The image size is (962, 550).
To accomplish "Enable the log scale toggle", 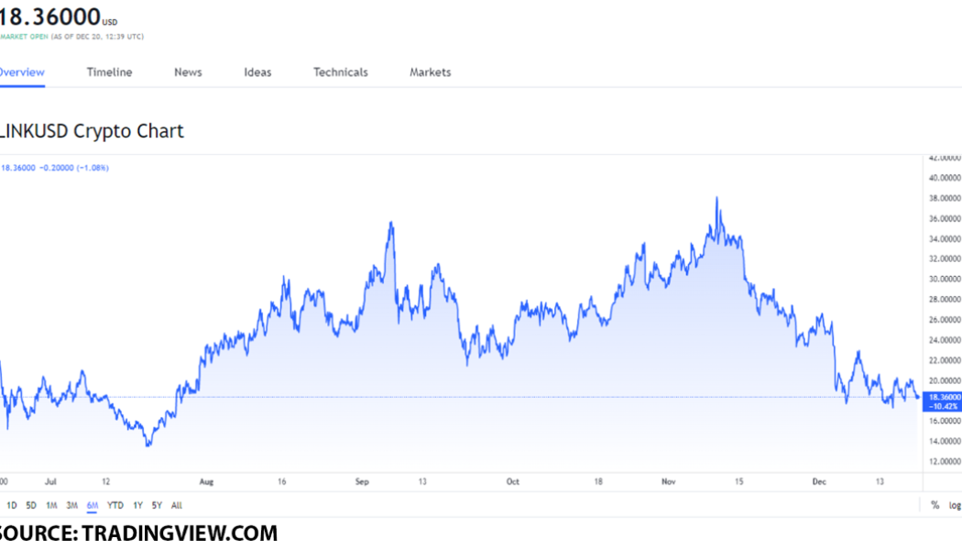I will tap(954, 505).
